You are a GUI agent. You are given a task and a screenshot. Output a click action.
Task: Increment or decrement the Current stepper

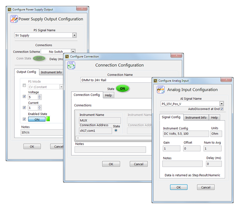39,108
